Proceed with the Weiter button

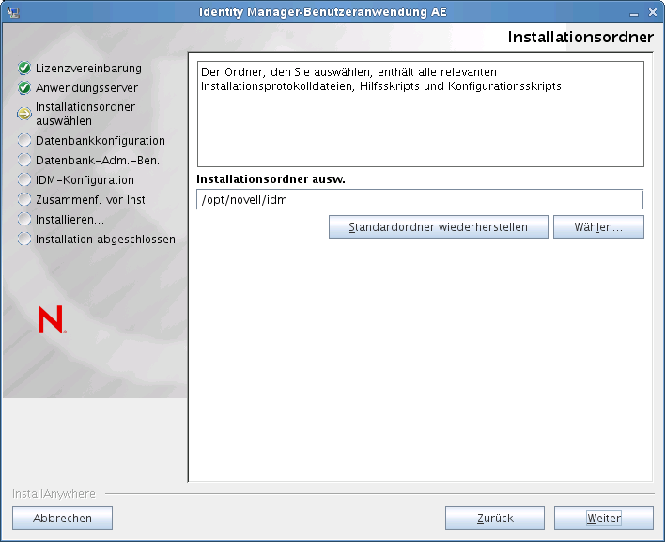pos(604,518)
